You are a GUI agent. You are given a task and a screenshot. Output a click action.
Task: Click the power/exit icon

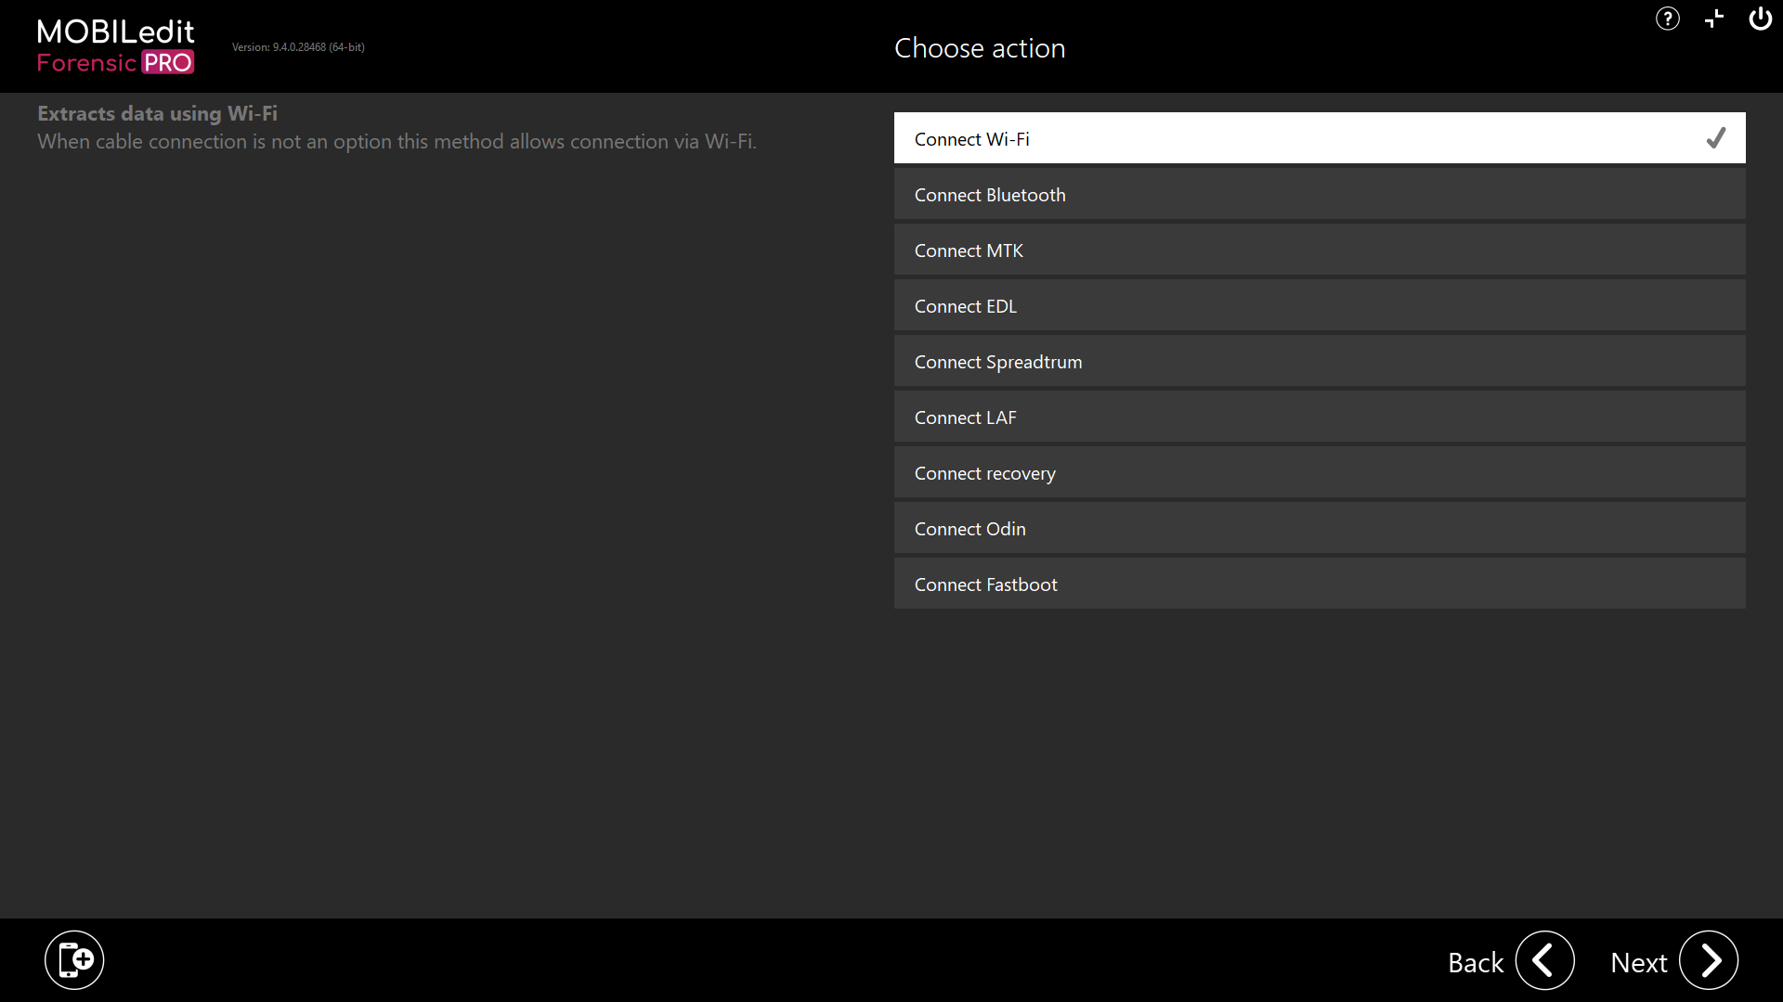click(x=1760, y=19)
